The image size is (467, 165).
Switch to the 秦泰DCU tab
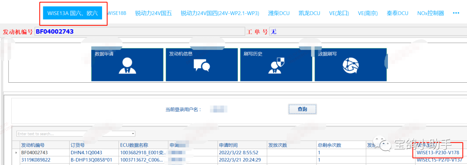pyautogui.click(x=397, y=13)
